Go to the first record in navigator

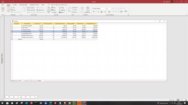[16, 80]
